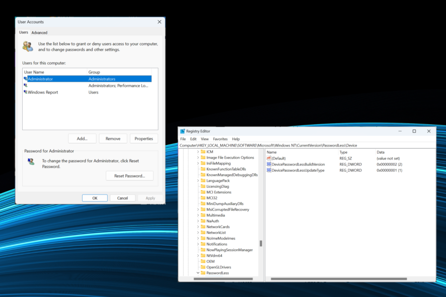
Task: Open the Edit menu in Registry Editor
Action: [x=193, y=139]
